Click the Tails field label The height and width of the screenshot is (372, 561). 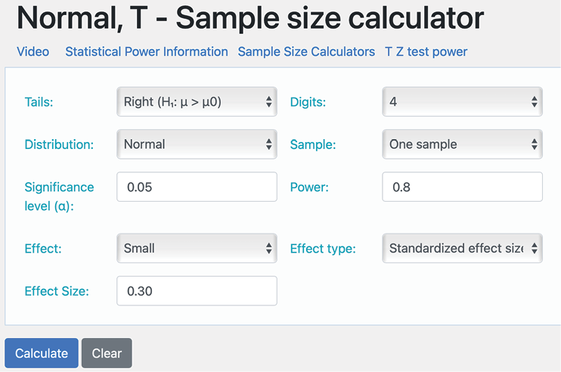pos(39,102)
